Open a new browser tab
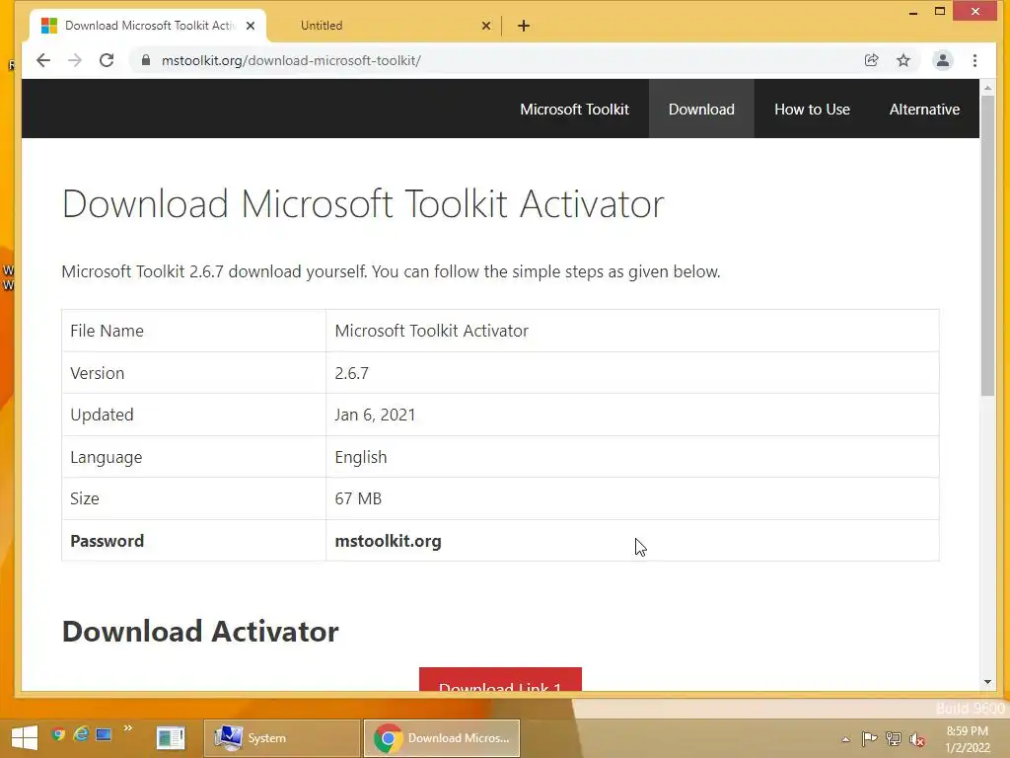This screenshot has width=1010, height=758. coord(524,26)
